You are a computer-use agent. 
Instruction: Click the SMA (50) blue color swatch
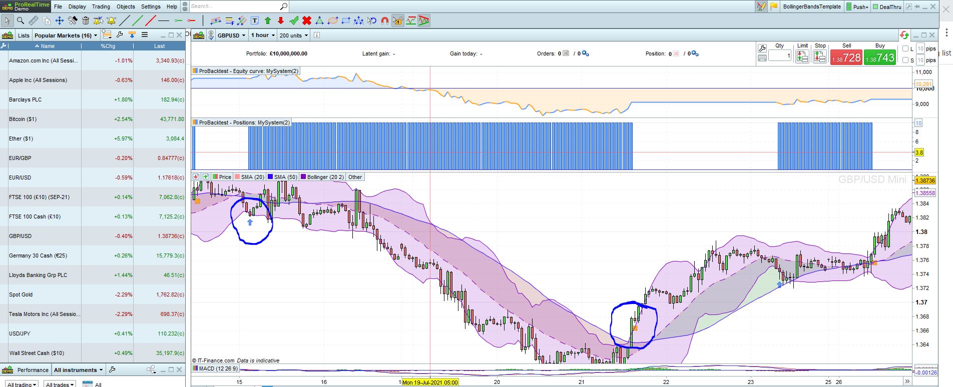270,177
